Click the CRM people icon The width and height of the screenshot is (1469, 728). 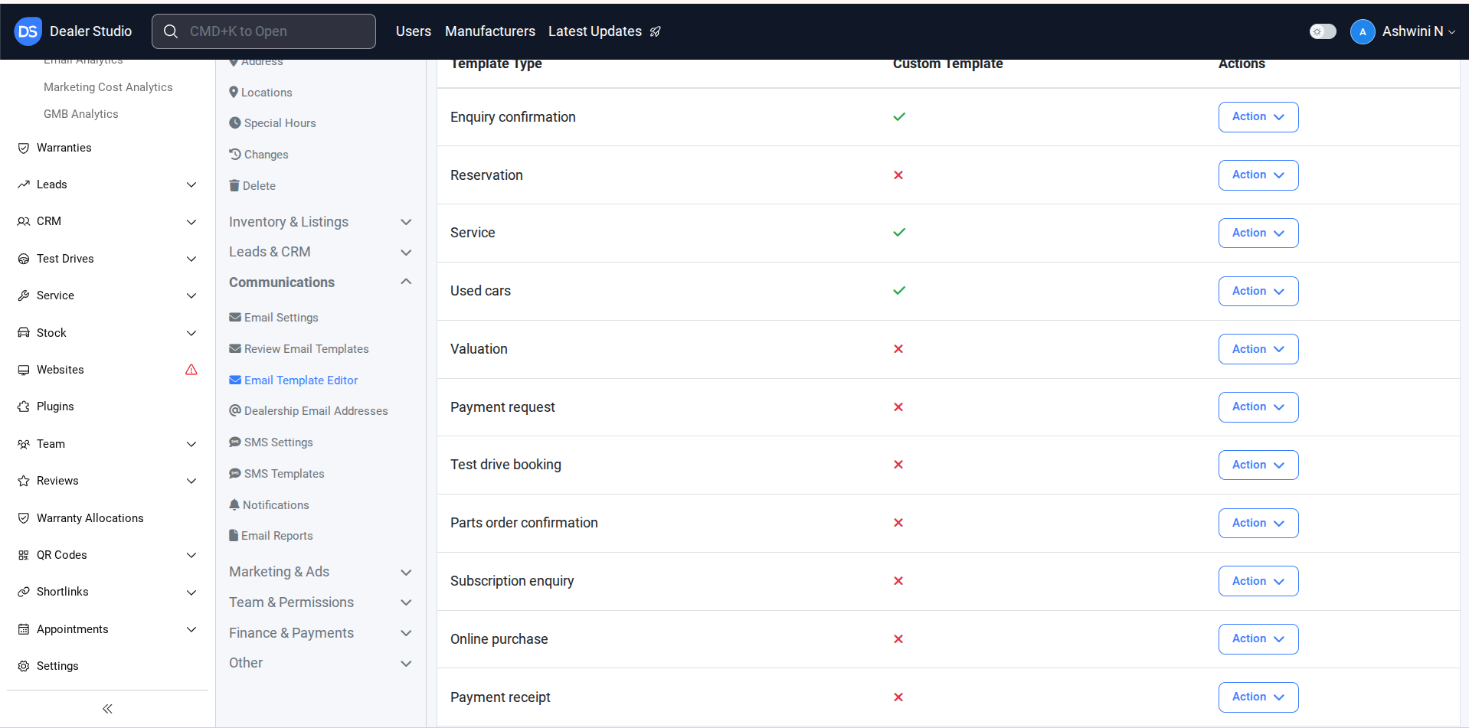pos(24,221)
